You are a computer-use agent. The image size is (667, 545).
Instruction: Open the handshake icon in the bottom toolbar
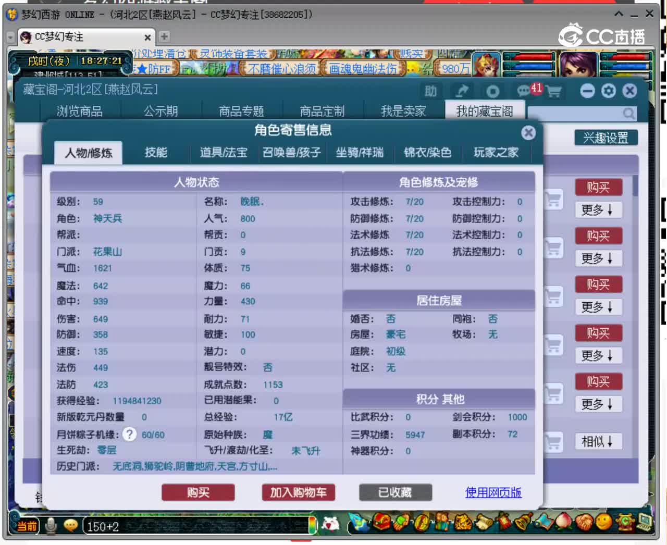pos(584,522)
